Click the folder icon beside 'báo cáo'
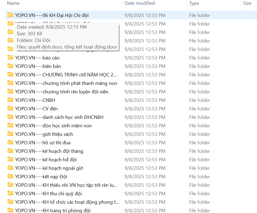The image size is (257, 213). tap(10, 58)
